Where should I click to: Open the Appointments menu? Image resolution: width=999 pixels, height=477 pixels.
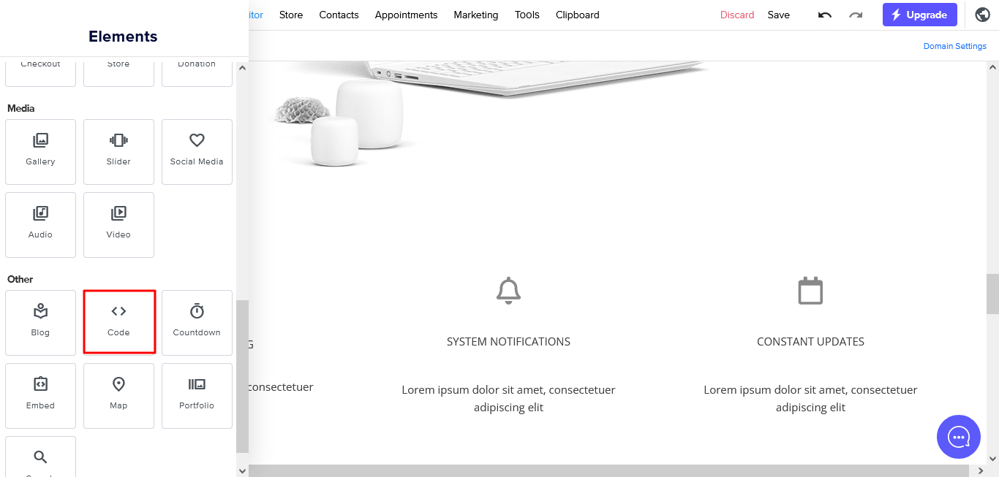pos(406,15)
